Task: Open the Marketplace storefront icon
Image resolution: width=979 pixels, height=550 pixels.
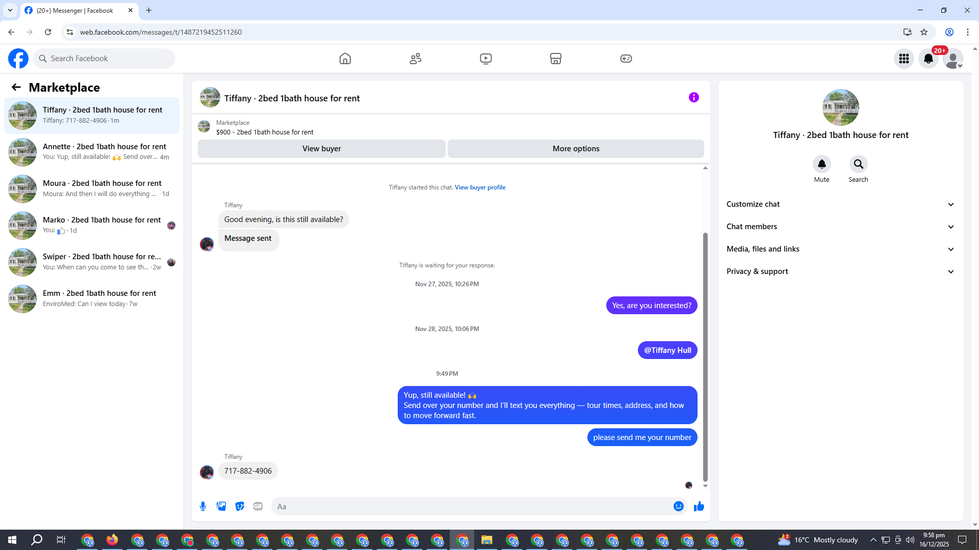Action: pos(556,59)
